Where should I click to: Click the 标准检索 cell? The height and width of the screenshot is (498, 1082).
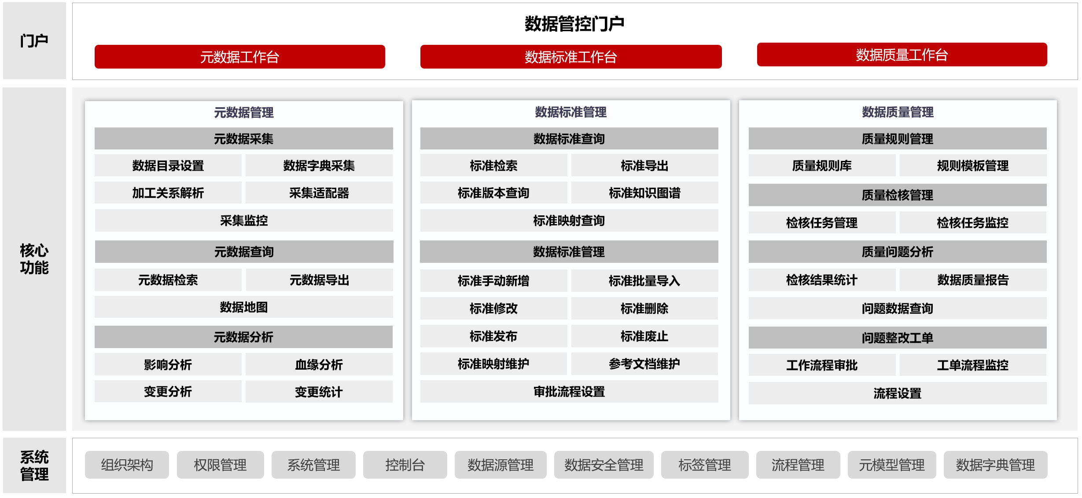494,165
